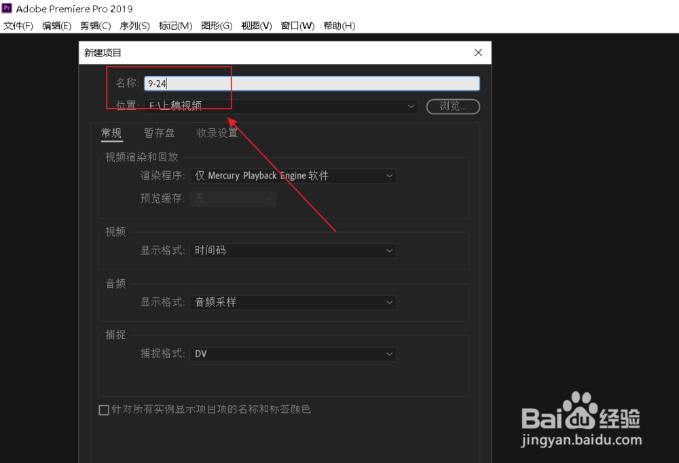Open the 标记(M) menu

175,26
